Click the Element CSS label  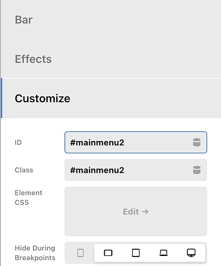[x=29, y=197]
